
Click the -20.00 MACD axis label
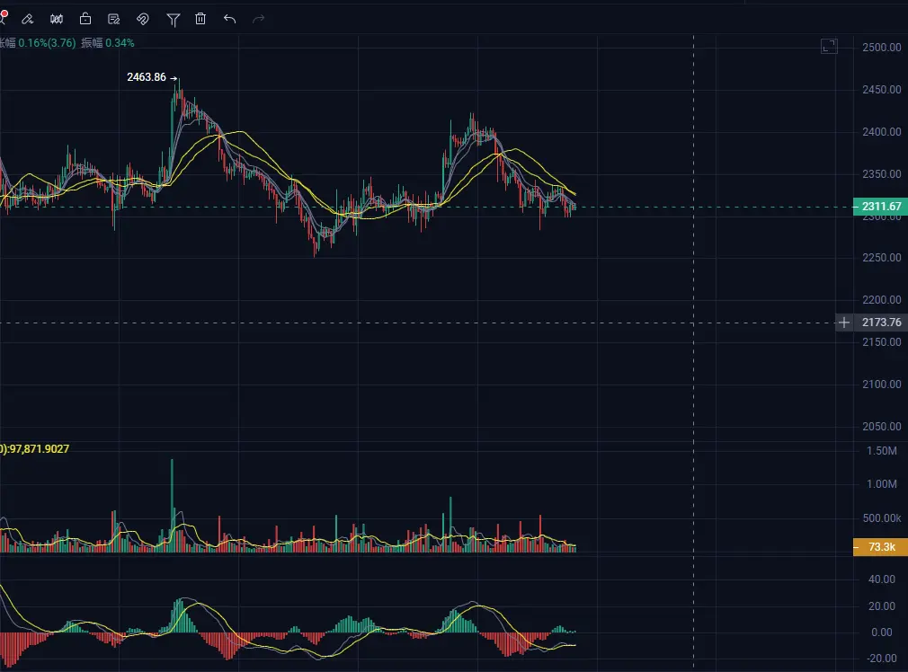point(881,659)
